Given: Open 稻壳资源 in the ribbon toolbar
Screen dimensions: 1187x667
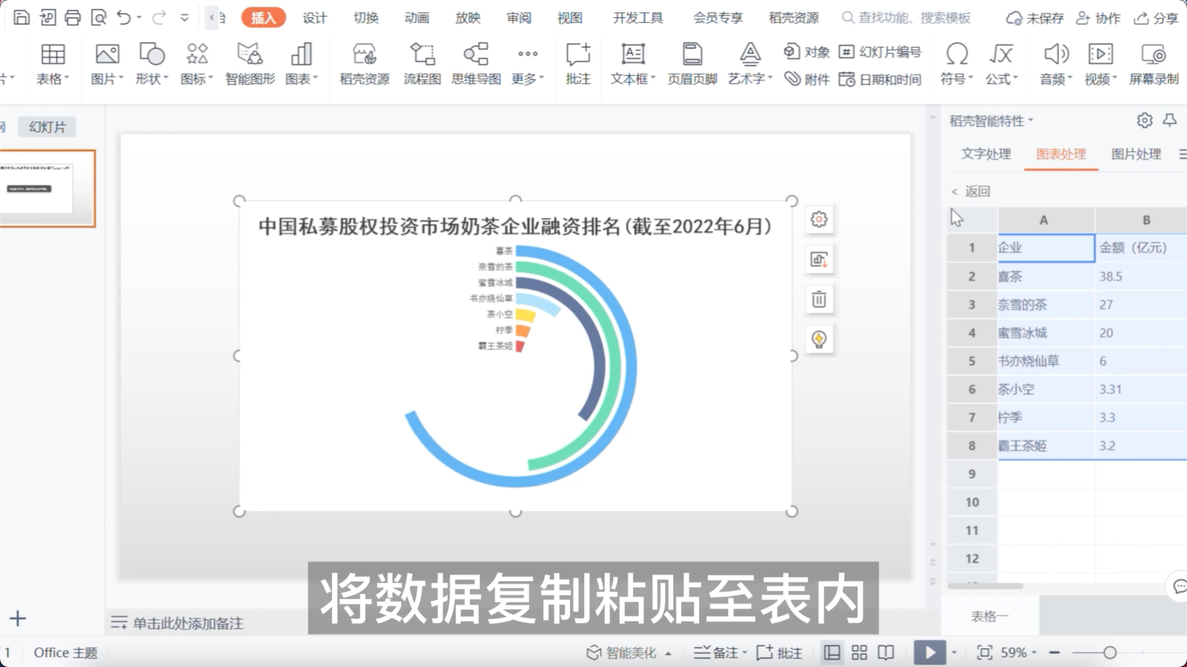Looking at the screenshot, I should [364, 64].
